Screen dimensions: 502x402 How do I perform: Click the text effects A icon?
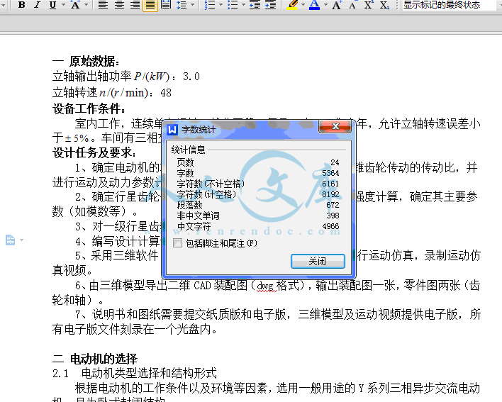tap(75, 5)
